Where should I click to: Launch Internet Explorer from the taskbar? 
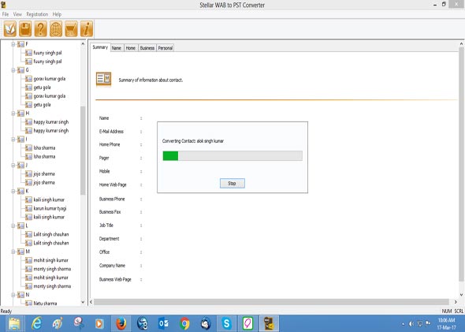click(x=36, y=323)
